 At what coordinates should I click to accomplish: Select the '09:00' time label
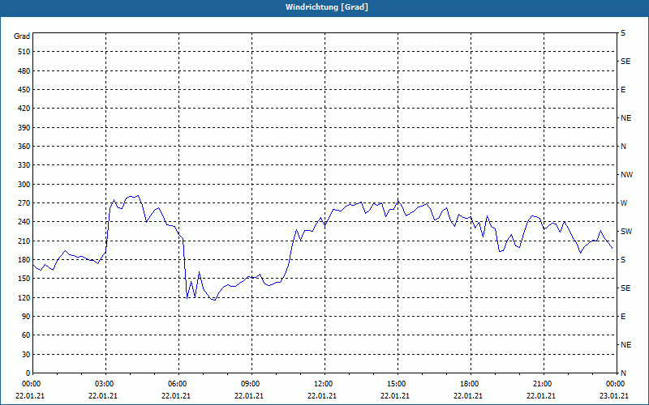click(x=252, y=384)
